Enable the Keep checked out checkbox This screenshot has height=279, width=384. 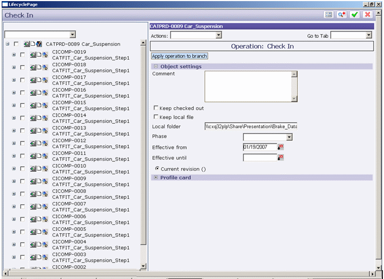coord(156,108)
